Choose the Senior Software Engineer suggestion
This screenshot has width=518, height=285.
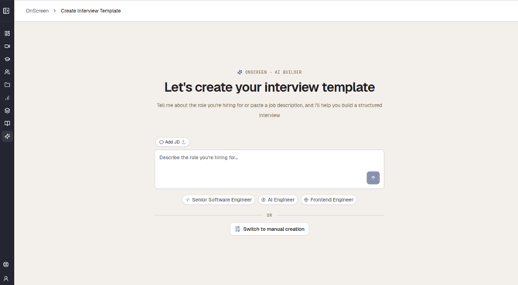tap(219, 199)
